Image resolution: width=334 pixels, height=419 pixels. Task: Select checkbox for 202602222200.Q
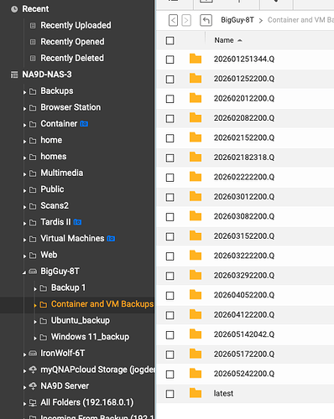[x=170, y=178]
